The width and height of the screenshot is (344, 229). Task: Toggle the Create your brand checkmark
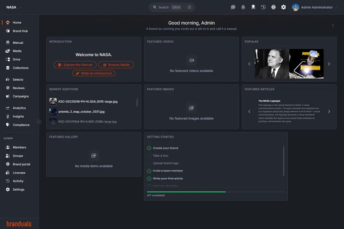149,148
